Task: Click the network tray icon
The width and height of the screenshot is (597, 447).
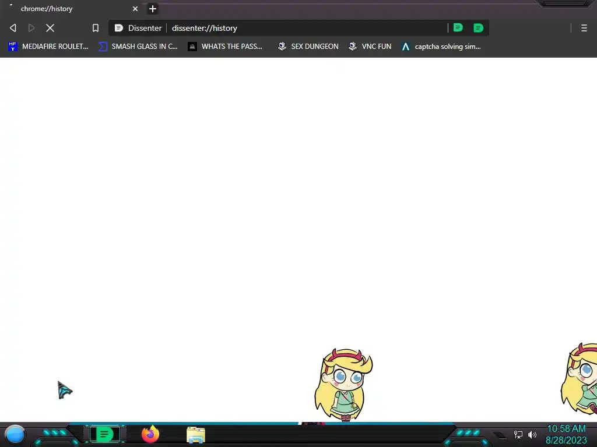Action: [x=518, y=434]
